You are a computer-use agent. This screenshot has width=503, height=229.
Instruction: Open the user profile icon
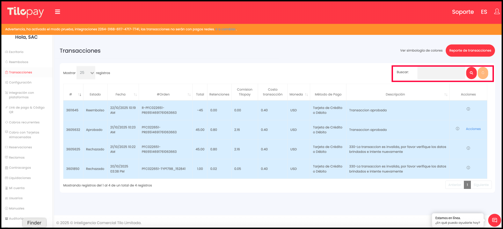[x=497, y=12]
